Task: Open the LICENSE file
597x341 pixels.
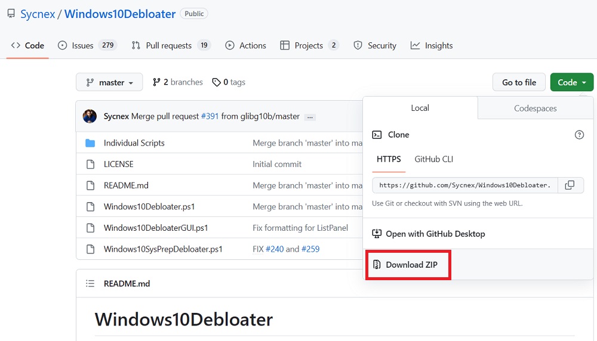Action: [118, 164]
